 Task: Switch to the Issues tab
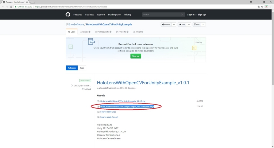(85, 32)
